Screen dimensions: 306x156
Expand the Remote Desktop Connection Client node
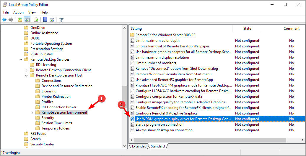(x=26, y=70)
